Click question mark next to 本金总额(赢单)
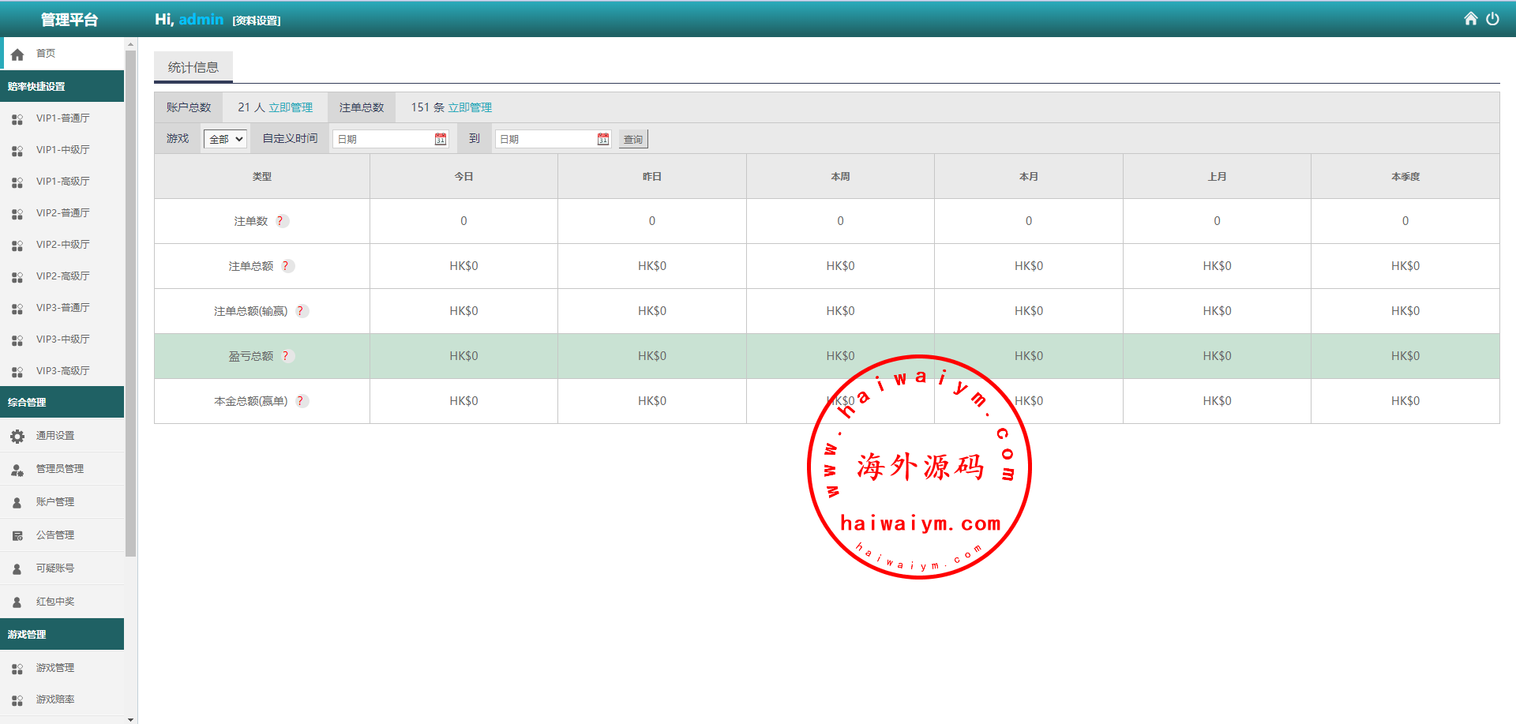1516x724 pixels. [300, 401]
